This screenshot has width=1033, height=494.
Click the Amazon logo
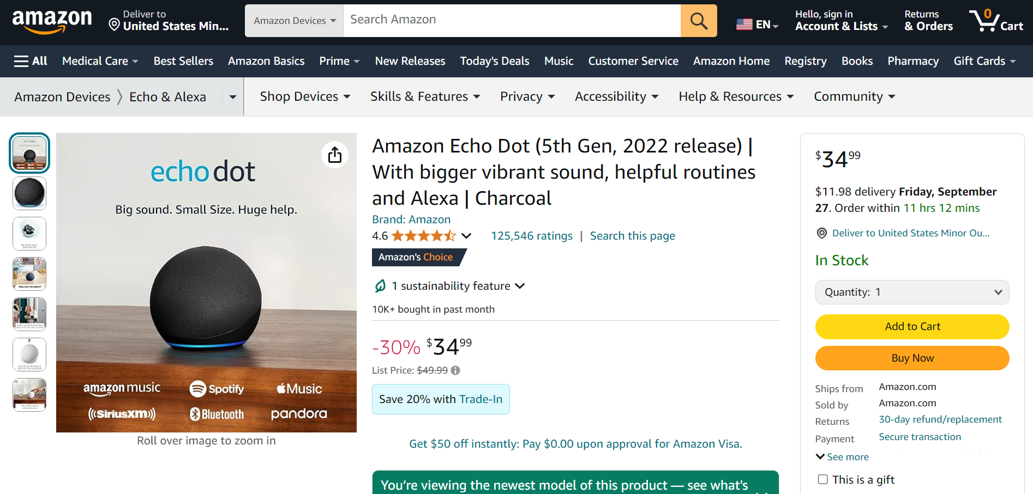pyautogui.click(x=52, y=21)
